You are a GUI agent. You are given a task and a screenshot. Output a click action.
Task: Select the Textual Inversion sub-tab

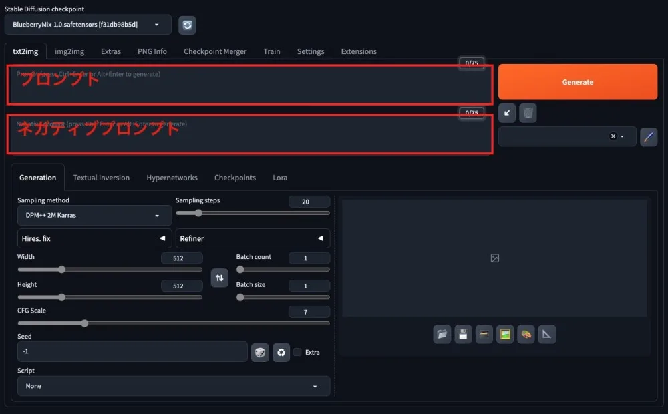click(x=102, y=178)
